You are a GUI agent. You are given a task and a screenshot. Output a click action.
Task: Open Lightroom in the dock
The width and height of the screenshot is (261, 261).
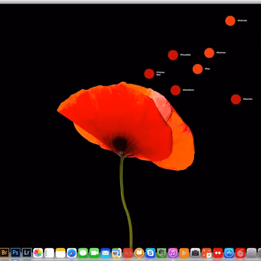(x=27, y=253)
